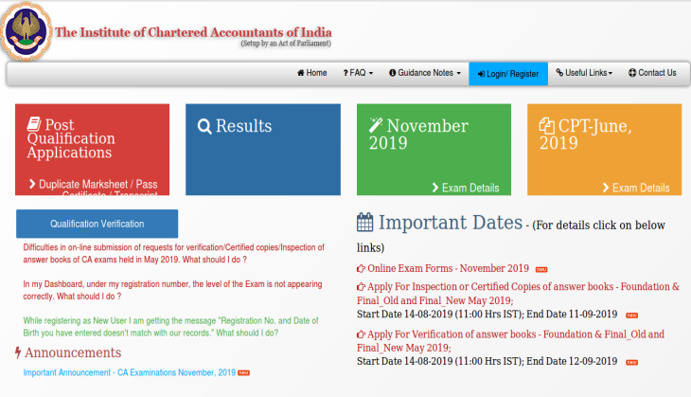Expand the Guidance Notes dropdown
The height and width of the screenshot is (397, 691).
pyautogui.click(x=425, y=73)
